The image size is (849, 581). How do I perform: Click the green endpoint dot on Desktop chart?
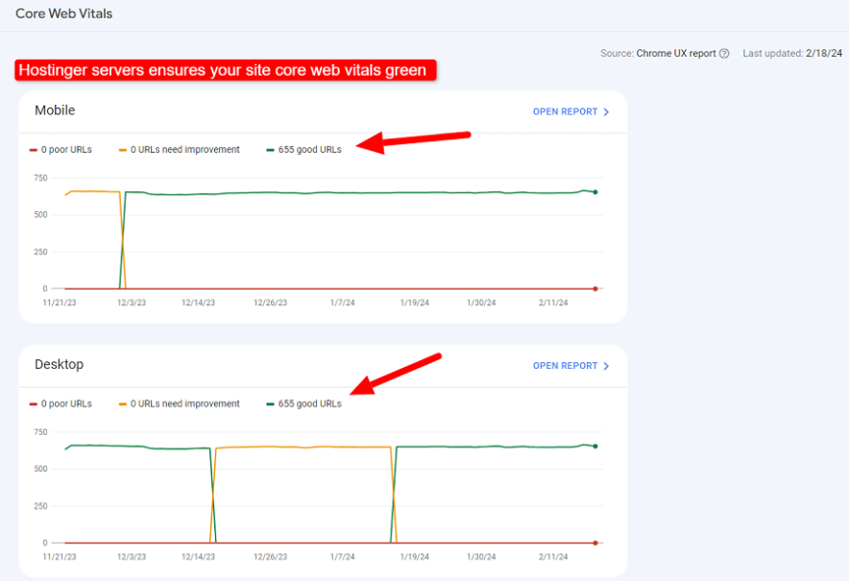595,446
